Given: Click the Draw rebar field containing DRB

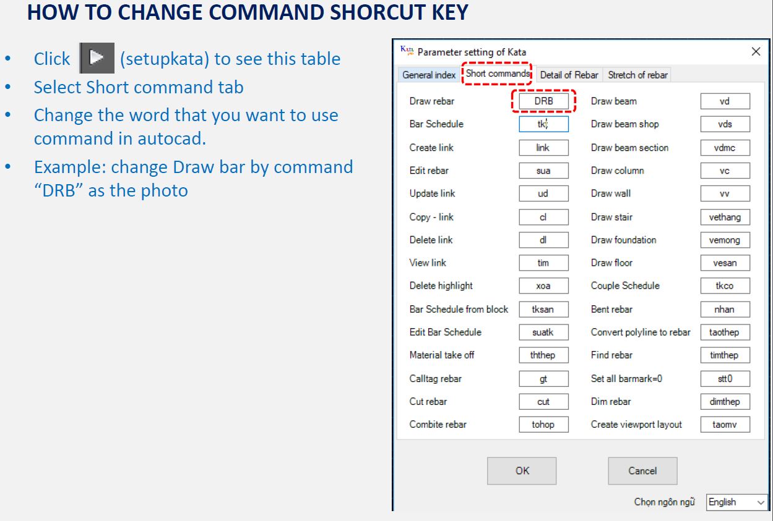Looking at the screenshot, I should coord(543,101).
